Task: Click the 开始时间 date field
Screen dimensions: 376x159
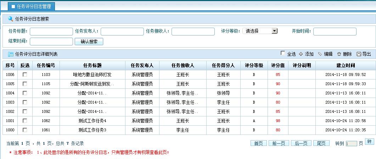Action: (x=335, y=32)
